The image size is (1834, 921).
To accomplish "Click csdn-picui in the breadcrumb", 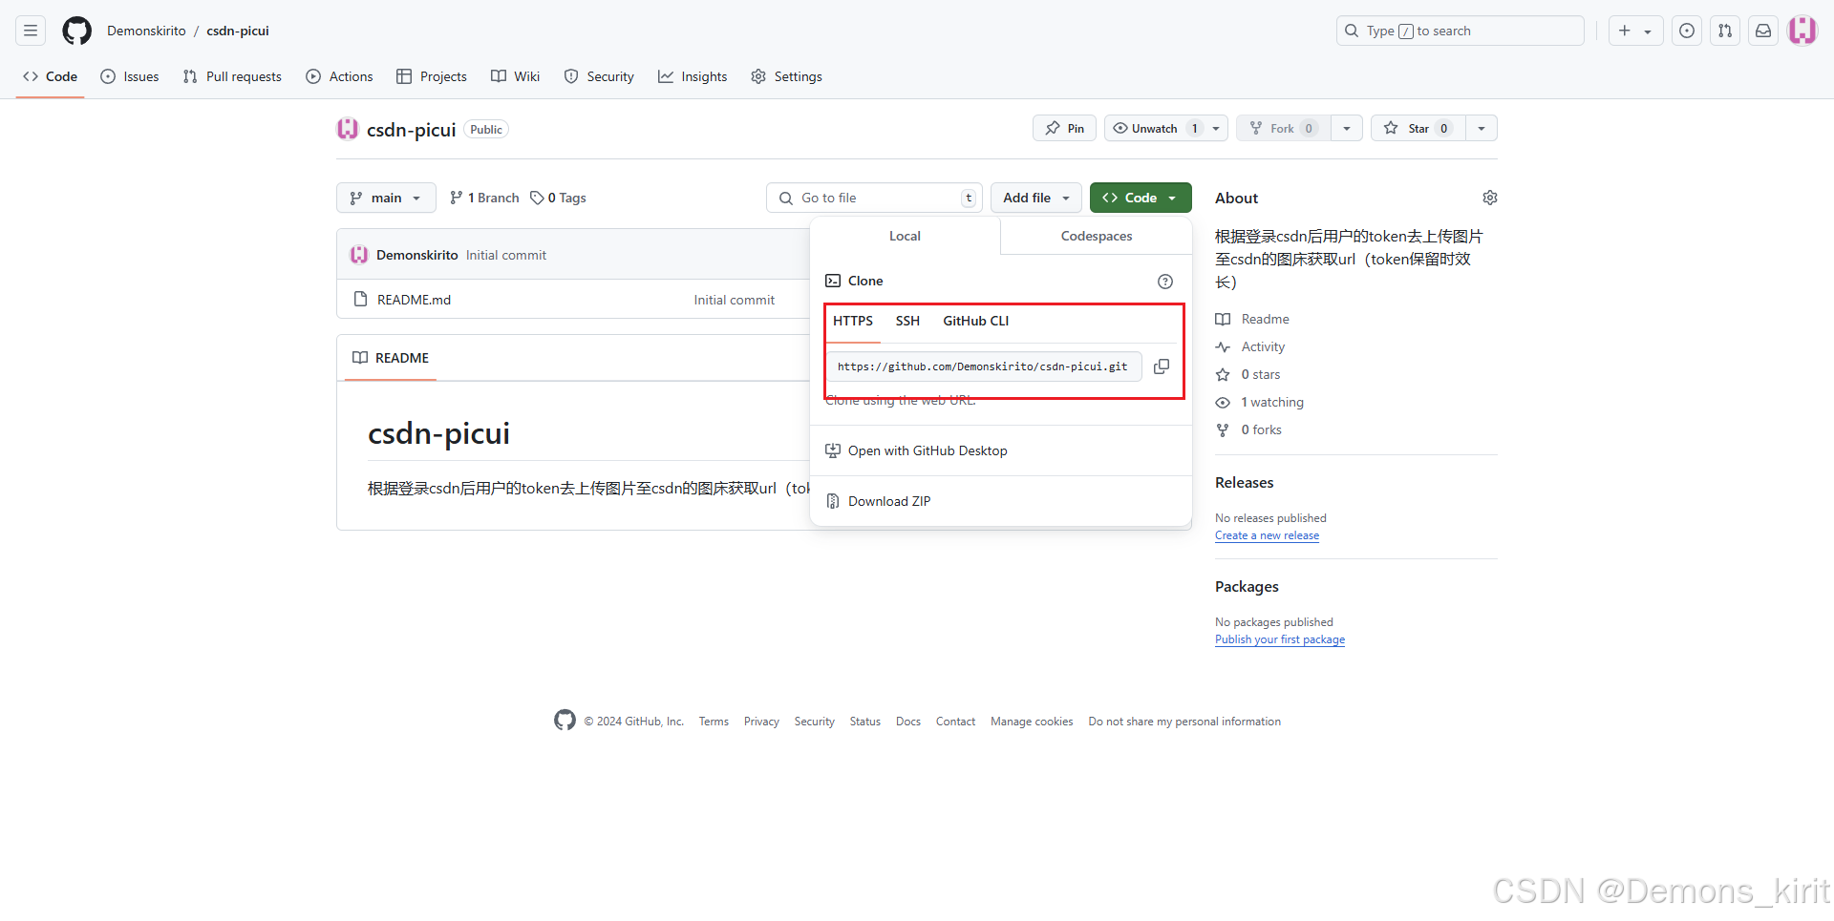I will 238,31.
